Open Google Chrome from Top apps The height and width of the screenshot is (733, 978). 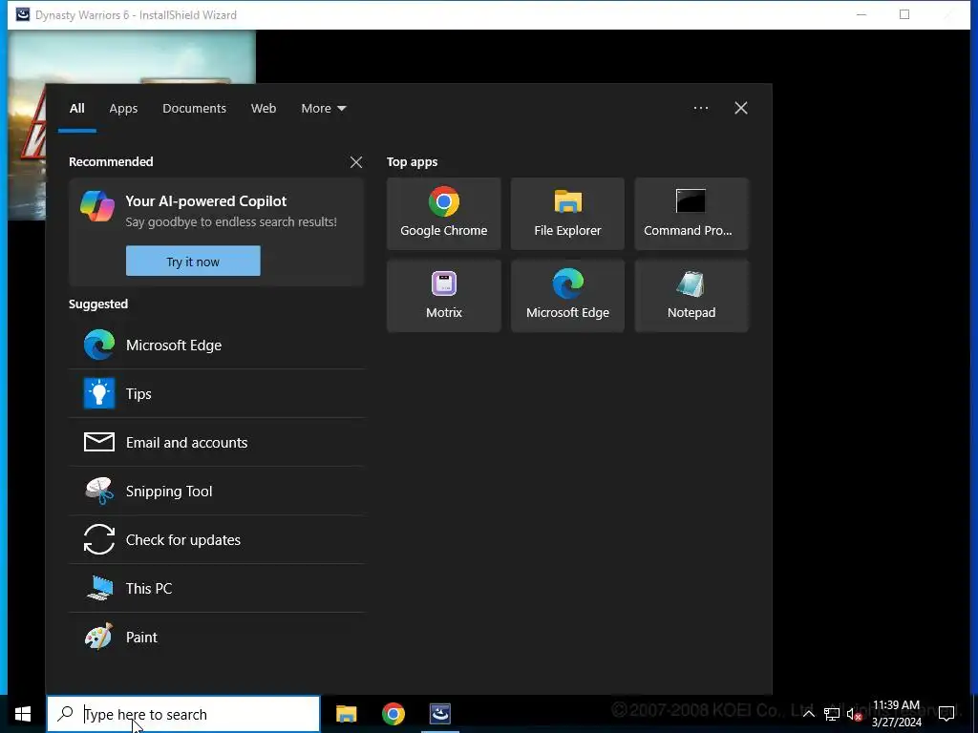point(443,214)
